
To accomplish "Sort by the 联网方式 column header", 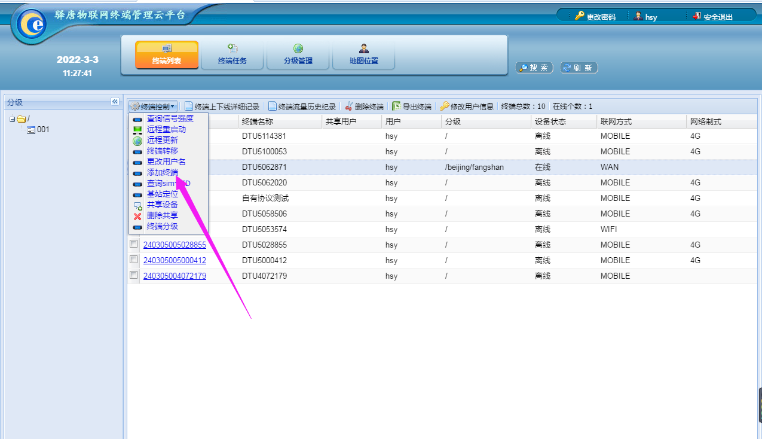I will tap(641, 121).
